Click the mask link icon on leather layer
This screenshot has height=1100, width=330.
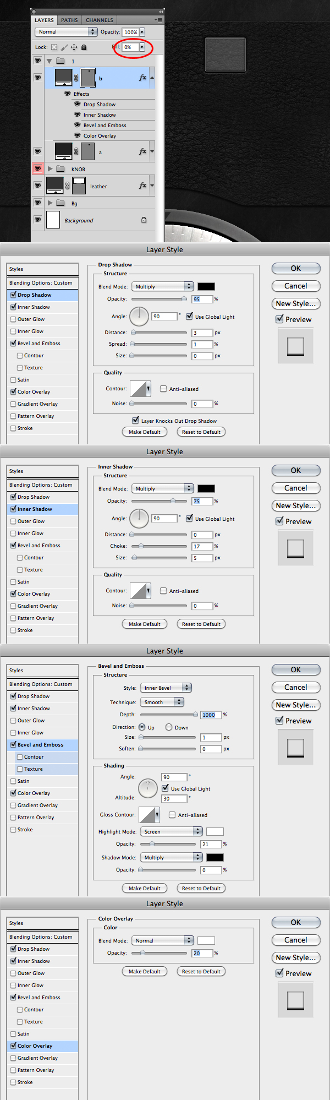(x=68, y=186)
